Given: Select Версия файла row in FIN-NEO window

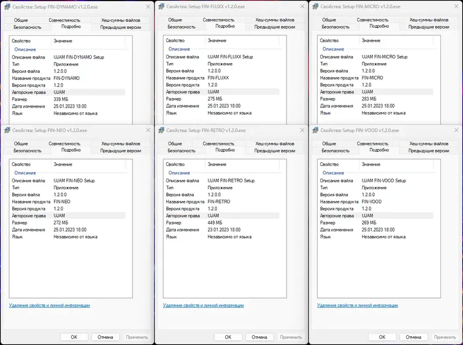Looking at the screenshot, I should point(68,194).
